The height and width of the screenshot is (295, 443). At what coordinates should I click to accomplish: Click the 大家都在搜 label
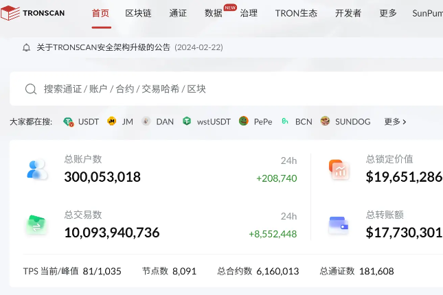click(x=31, y=121)
